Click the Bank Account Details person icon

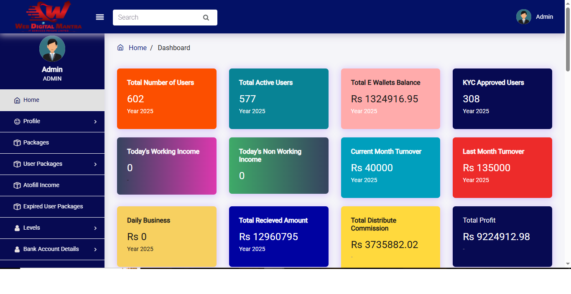[x=17, y=249]
